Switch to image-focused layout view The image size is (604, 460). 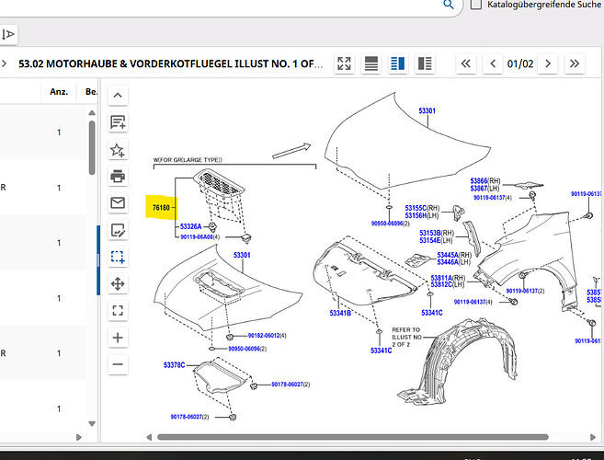point(425,63)
